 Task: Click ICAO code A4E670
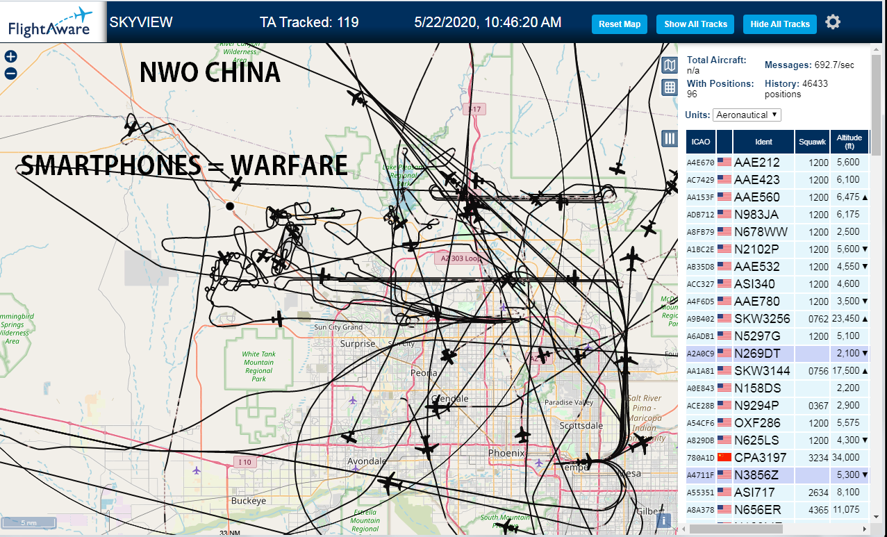tap(700, 163)
